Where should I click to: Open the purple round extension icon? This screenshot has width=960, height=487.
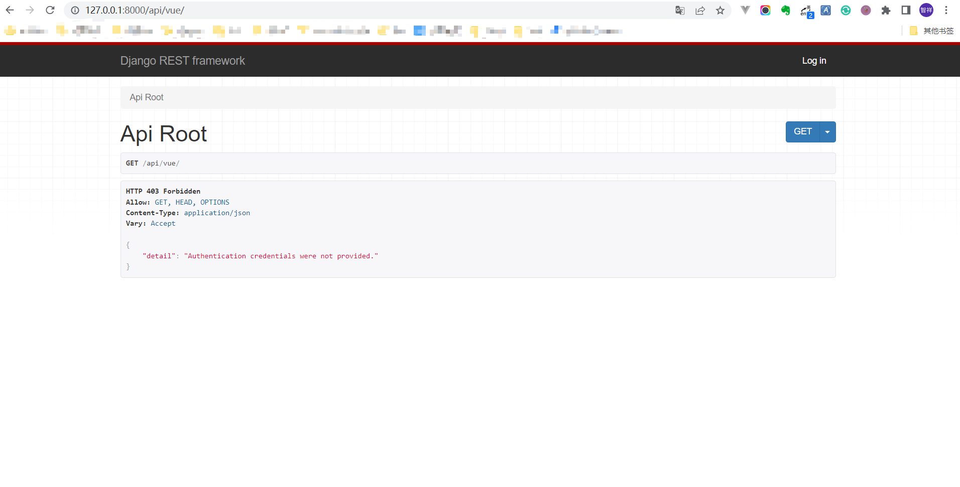point(866,10)
